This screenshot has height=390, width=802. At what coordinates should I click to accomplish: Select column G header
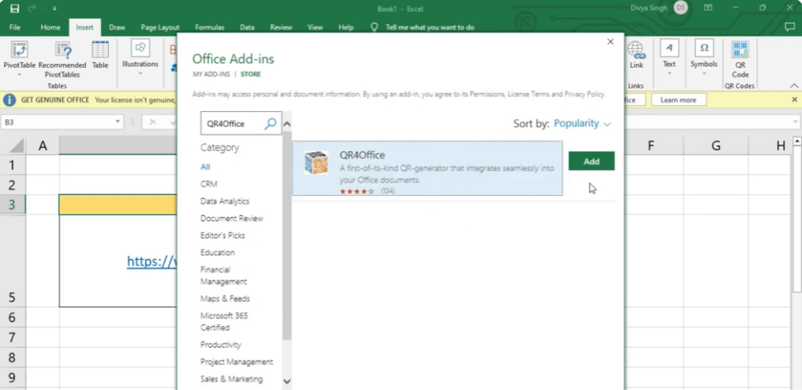point(716,146)
